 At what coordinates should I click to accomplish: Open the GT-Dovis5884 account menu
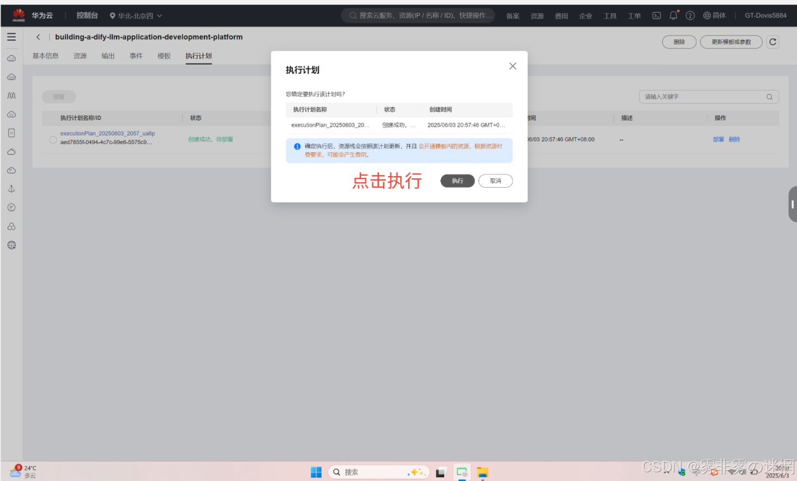[x=765, y=16]
